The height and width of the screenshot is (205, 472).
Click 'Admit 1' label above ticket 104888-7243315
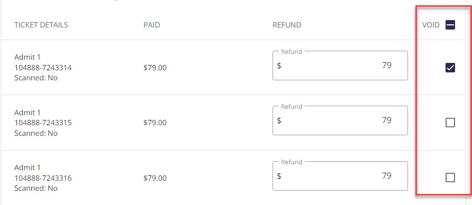27,113
